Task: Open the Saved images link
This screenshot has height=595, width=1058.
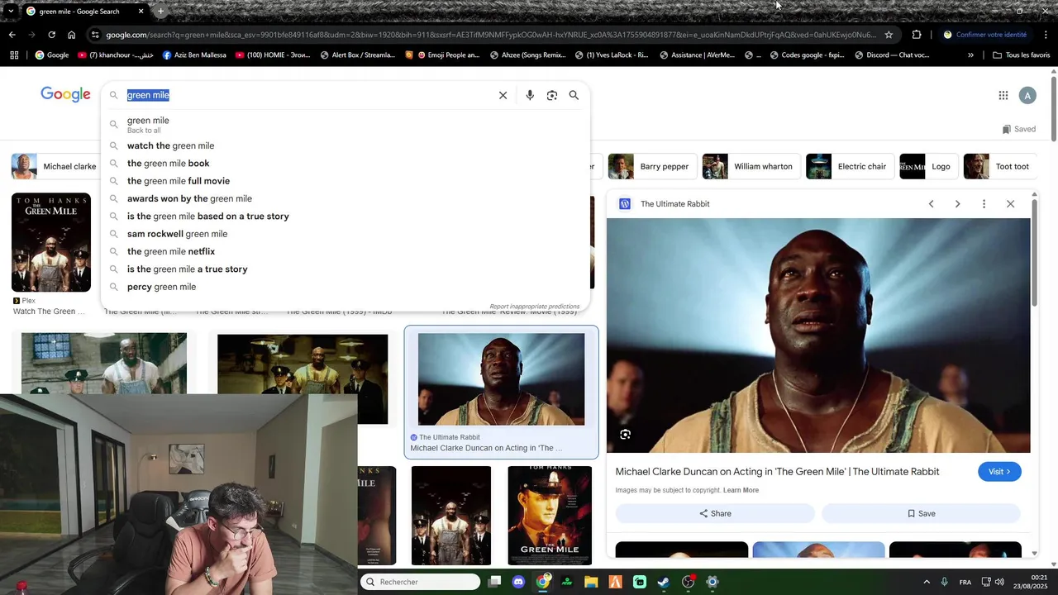Action: [1018, 129]
